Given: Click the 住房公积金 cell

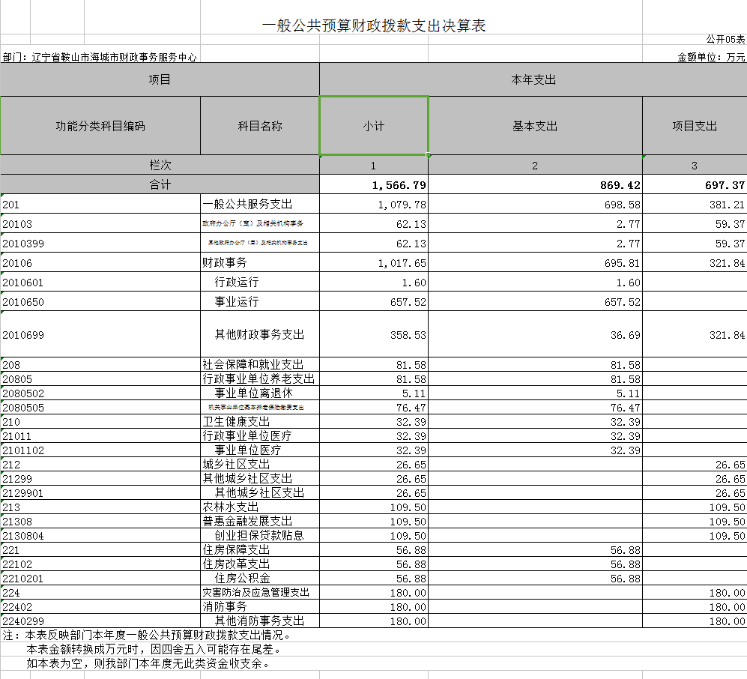Looking at the screenshot, I should coord(260,579).
